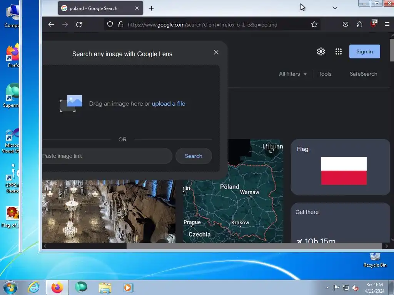Focus the Paste image link field
Screen dimensions: 394x295
(107, 156)
